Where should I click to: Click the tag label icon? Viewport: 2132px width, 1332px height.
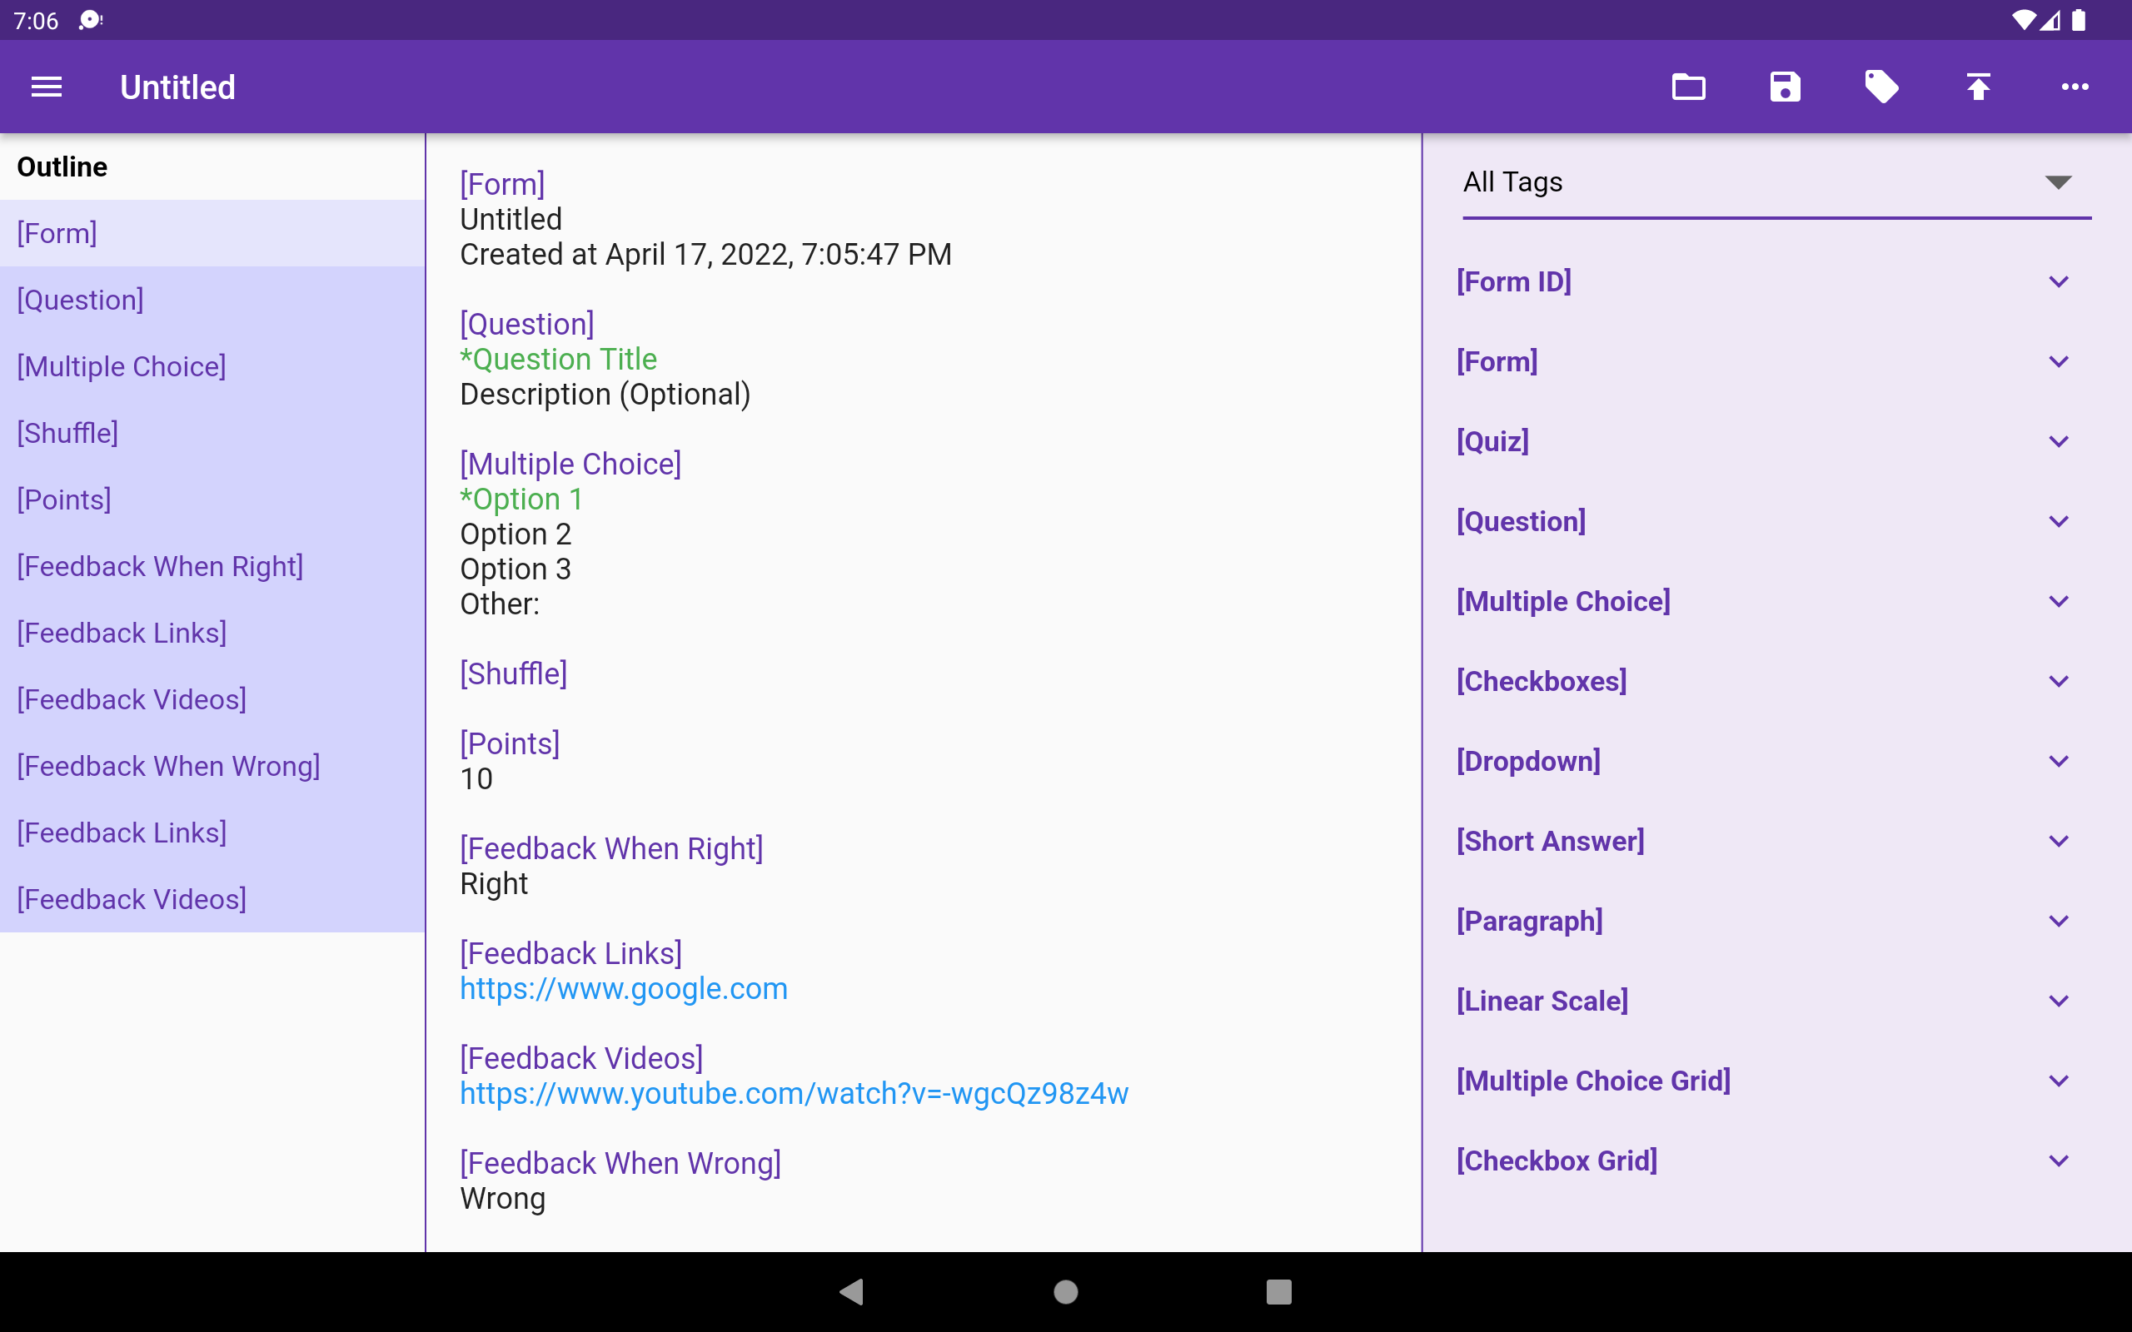point(1882,87)
